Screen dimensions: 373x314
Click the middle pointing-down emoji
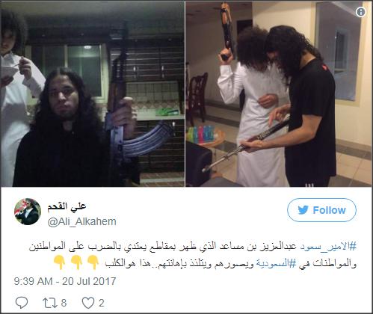click(x=76, y=262)
